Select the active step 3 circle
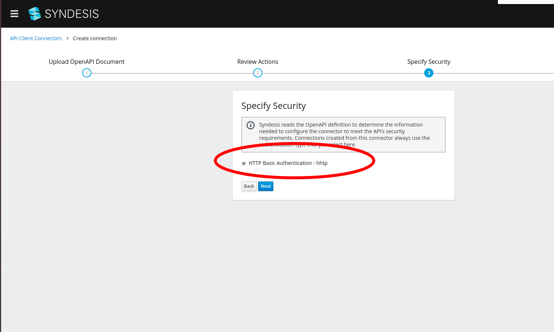Image resolution: width=554 pixels, height=332 pixels. [x=429, y=73]
